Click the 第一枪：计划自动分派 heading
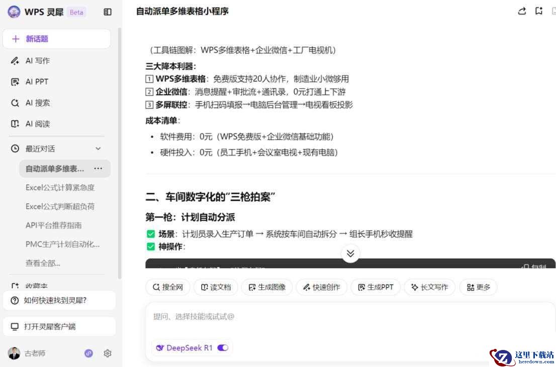 [190, 217]
